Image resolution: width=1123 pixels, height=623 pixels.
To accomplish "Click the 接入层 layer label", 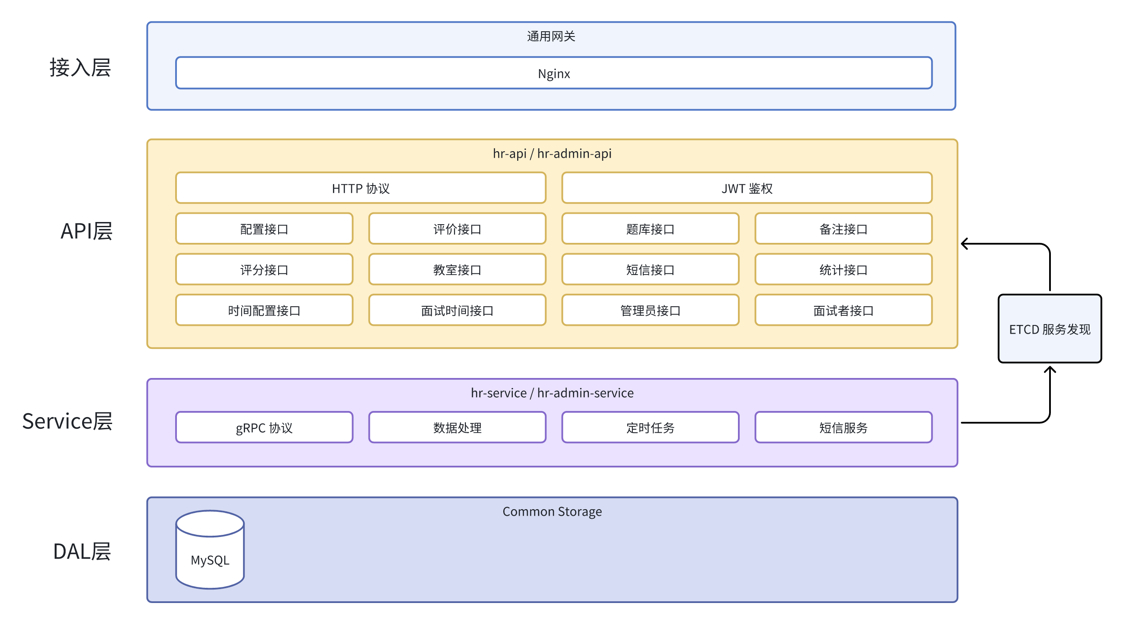I will (x=80, y=67).
